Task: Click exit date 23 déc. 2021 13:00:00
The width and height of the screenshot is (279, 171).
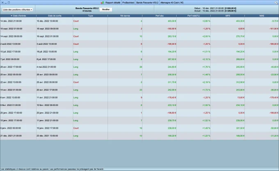Action: [47, 136]
